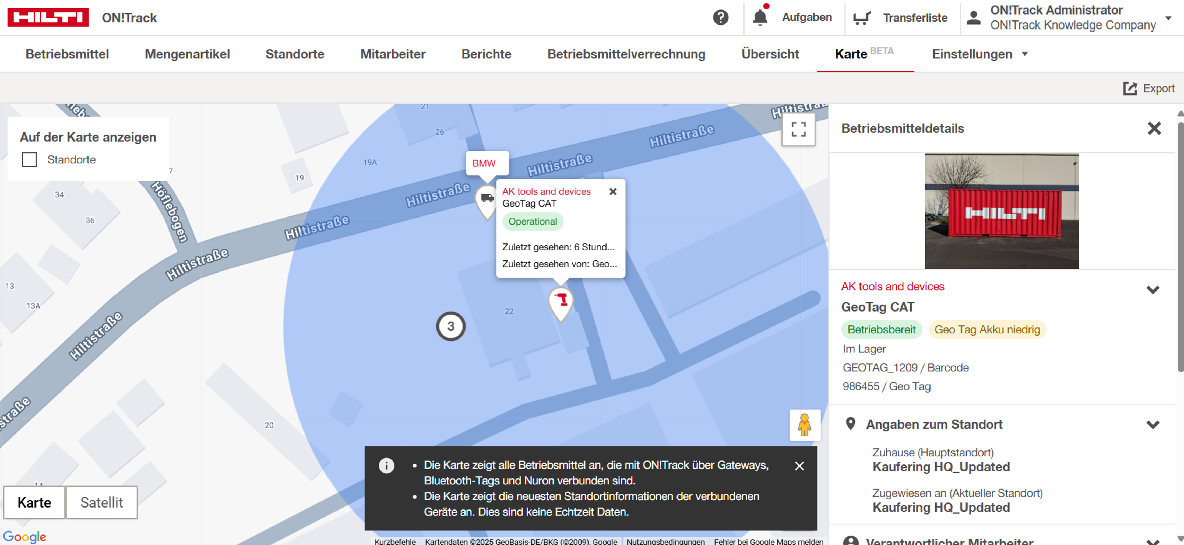
Task: Open the Mitarbeiter tab
Action: point(393,54)
